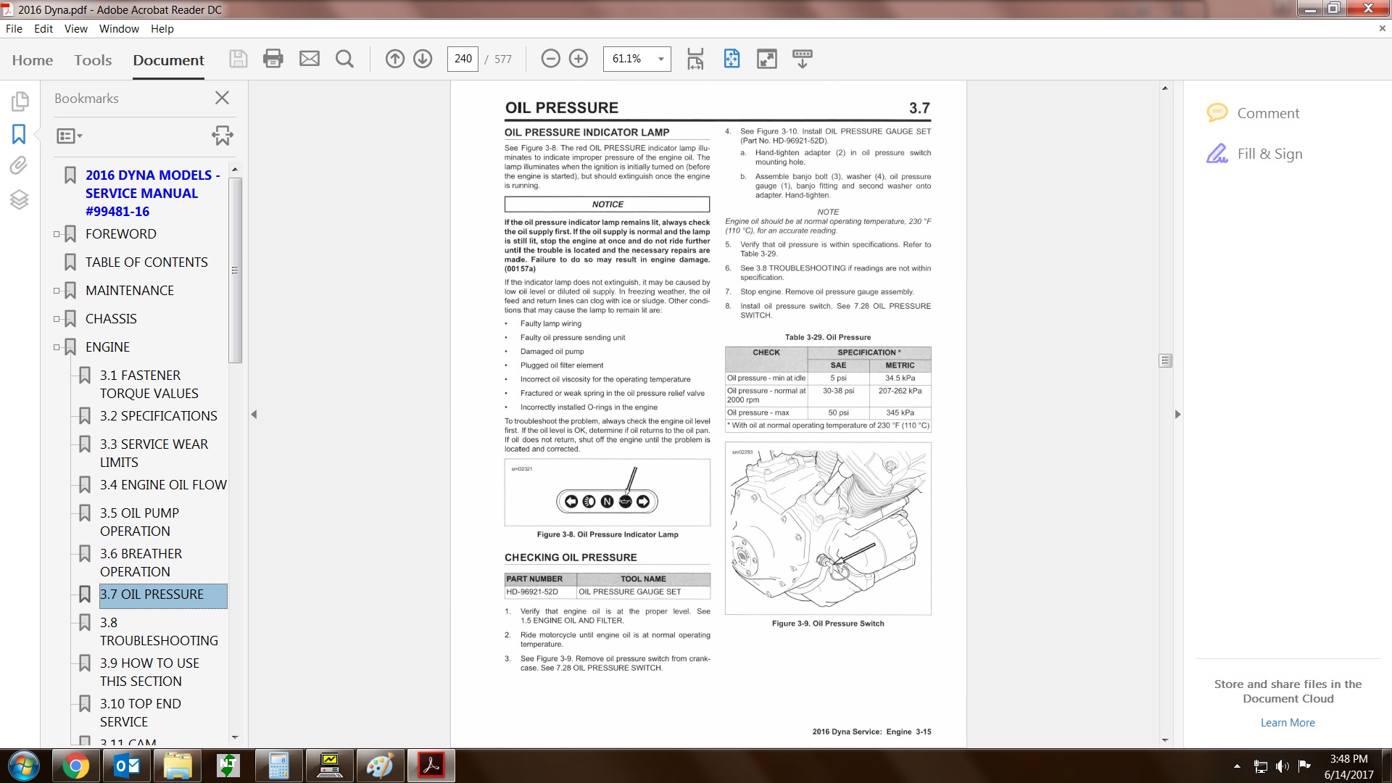The image size is (1392, 783).
Task: Go to next page arrow
Action: pyautogui.click(x=423, y=59)
